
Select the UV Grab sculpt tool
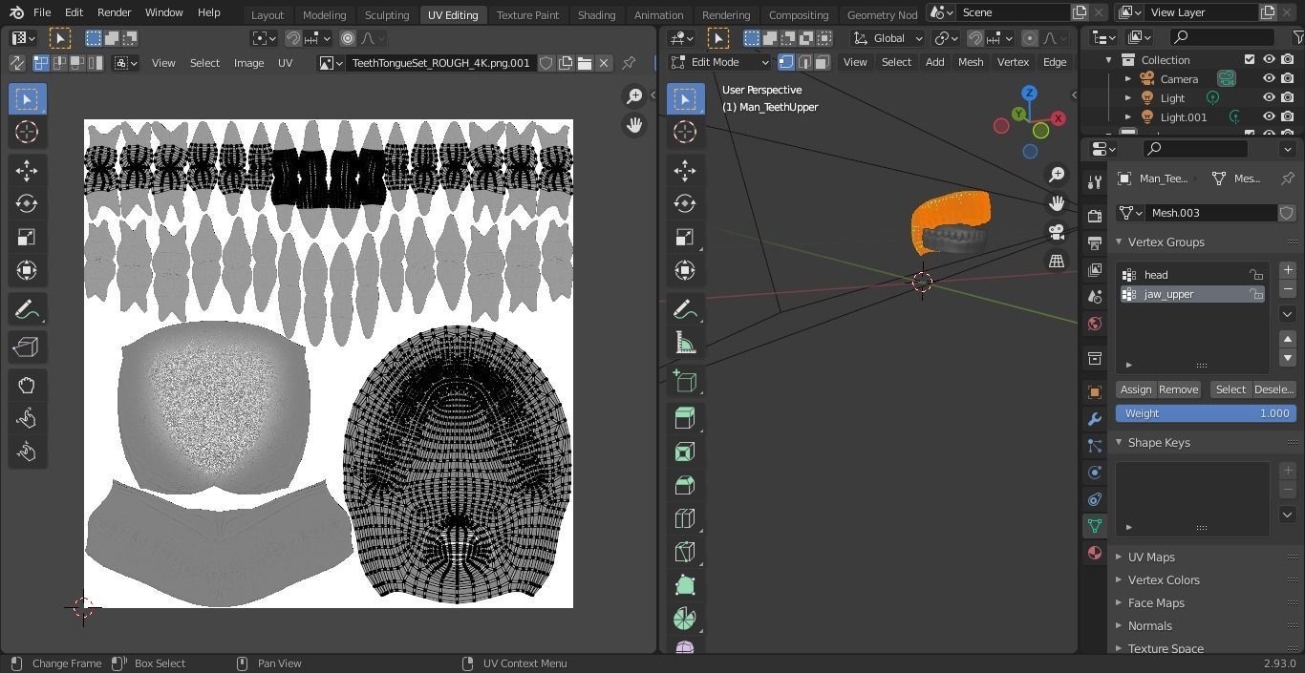[x=27, y=386]
